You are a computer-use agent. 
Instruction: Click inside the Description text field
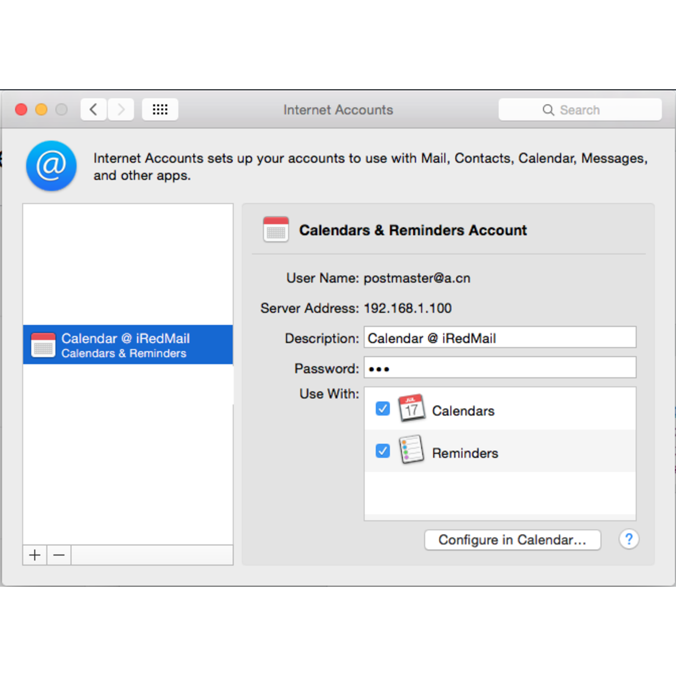click(x=499, y=337)
